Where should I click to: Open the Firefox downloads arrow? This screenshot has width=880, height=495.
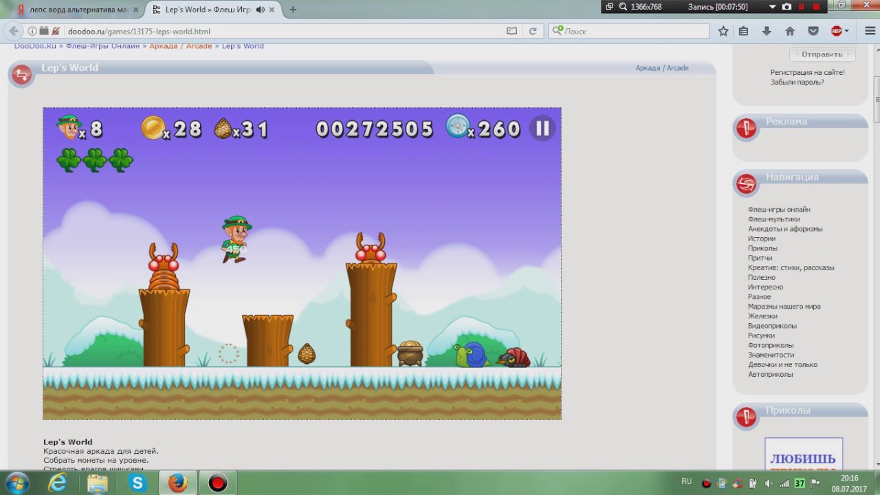767,31
